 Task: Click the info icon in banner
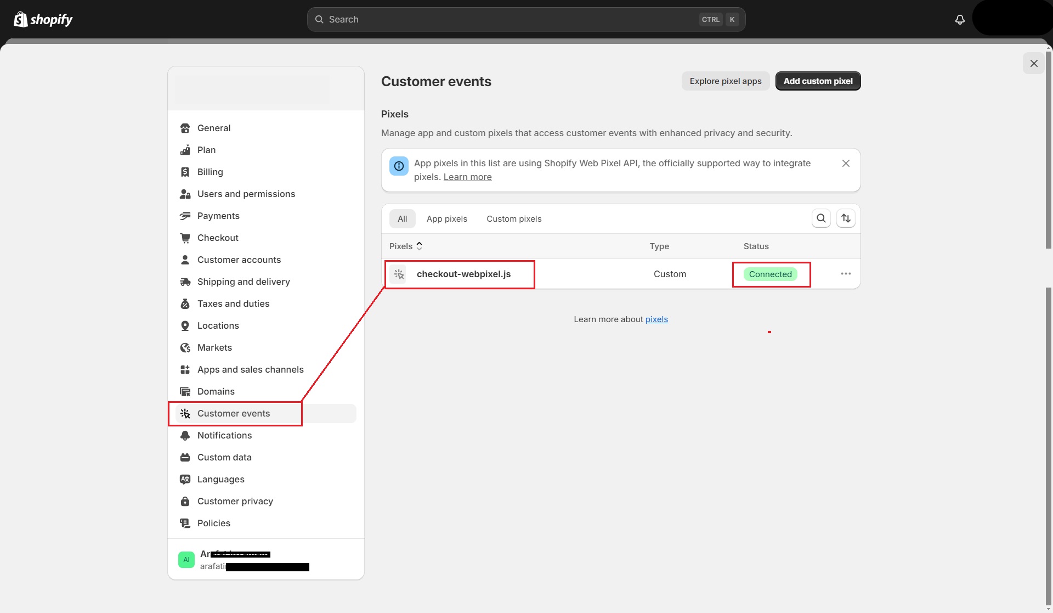[399, 166]
